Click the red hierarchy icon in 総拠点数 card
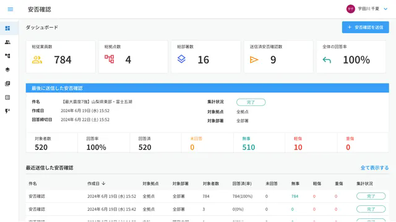Image resolution: width=396 pixels, height=222 pixels. (x=110, y=59)
